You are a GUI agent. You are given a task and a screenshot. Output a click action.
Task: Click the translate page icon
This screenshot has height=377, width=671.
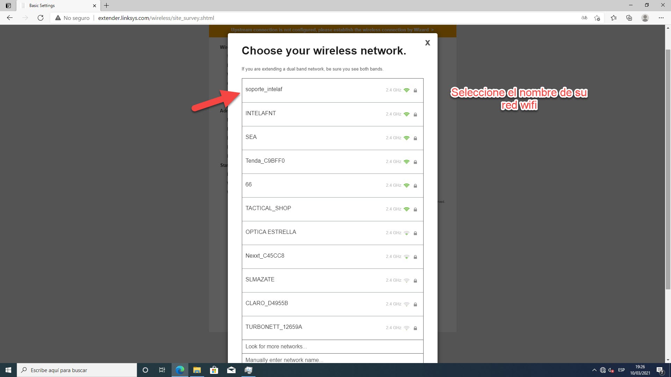pos(584,18)
